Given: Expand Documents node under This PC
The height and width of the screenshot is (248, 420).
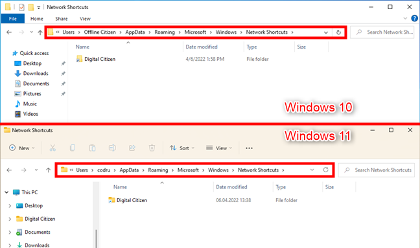Looking at the screenshot, I should (x=10, y=232).
